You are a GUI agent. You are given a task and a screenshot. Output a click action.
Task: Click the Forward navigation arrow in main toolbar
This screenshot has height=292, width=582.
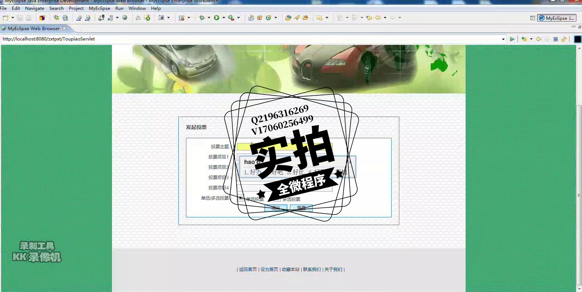[x=393, y=18]
